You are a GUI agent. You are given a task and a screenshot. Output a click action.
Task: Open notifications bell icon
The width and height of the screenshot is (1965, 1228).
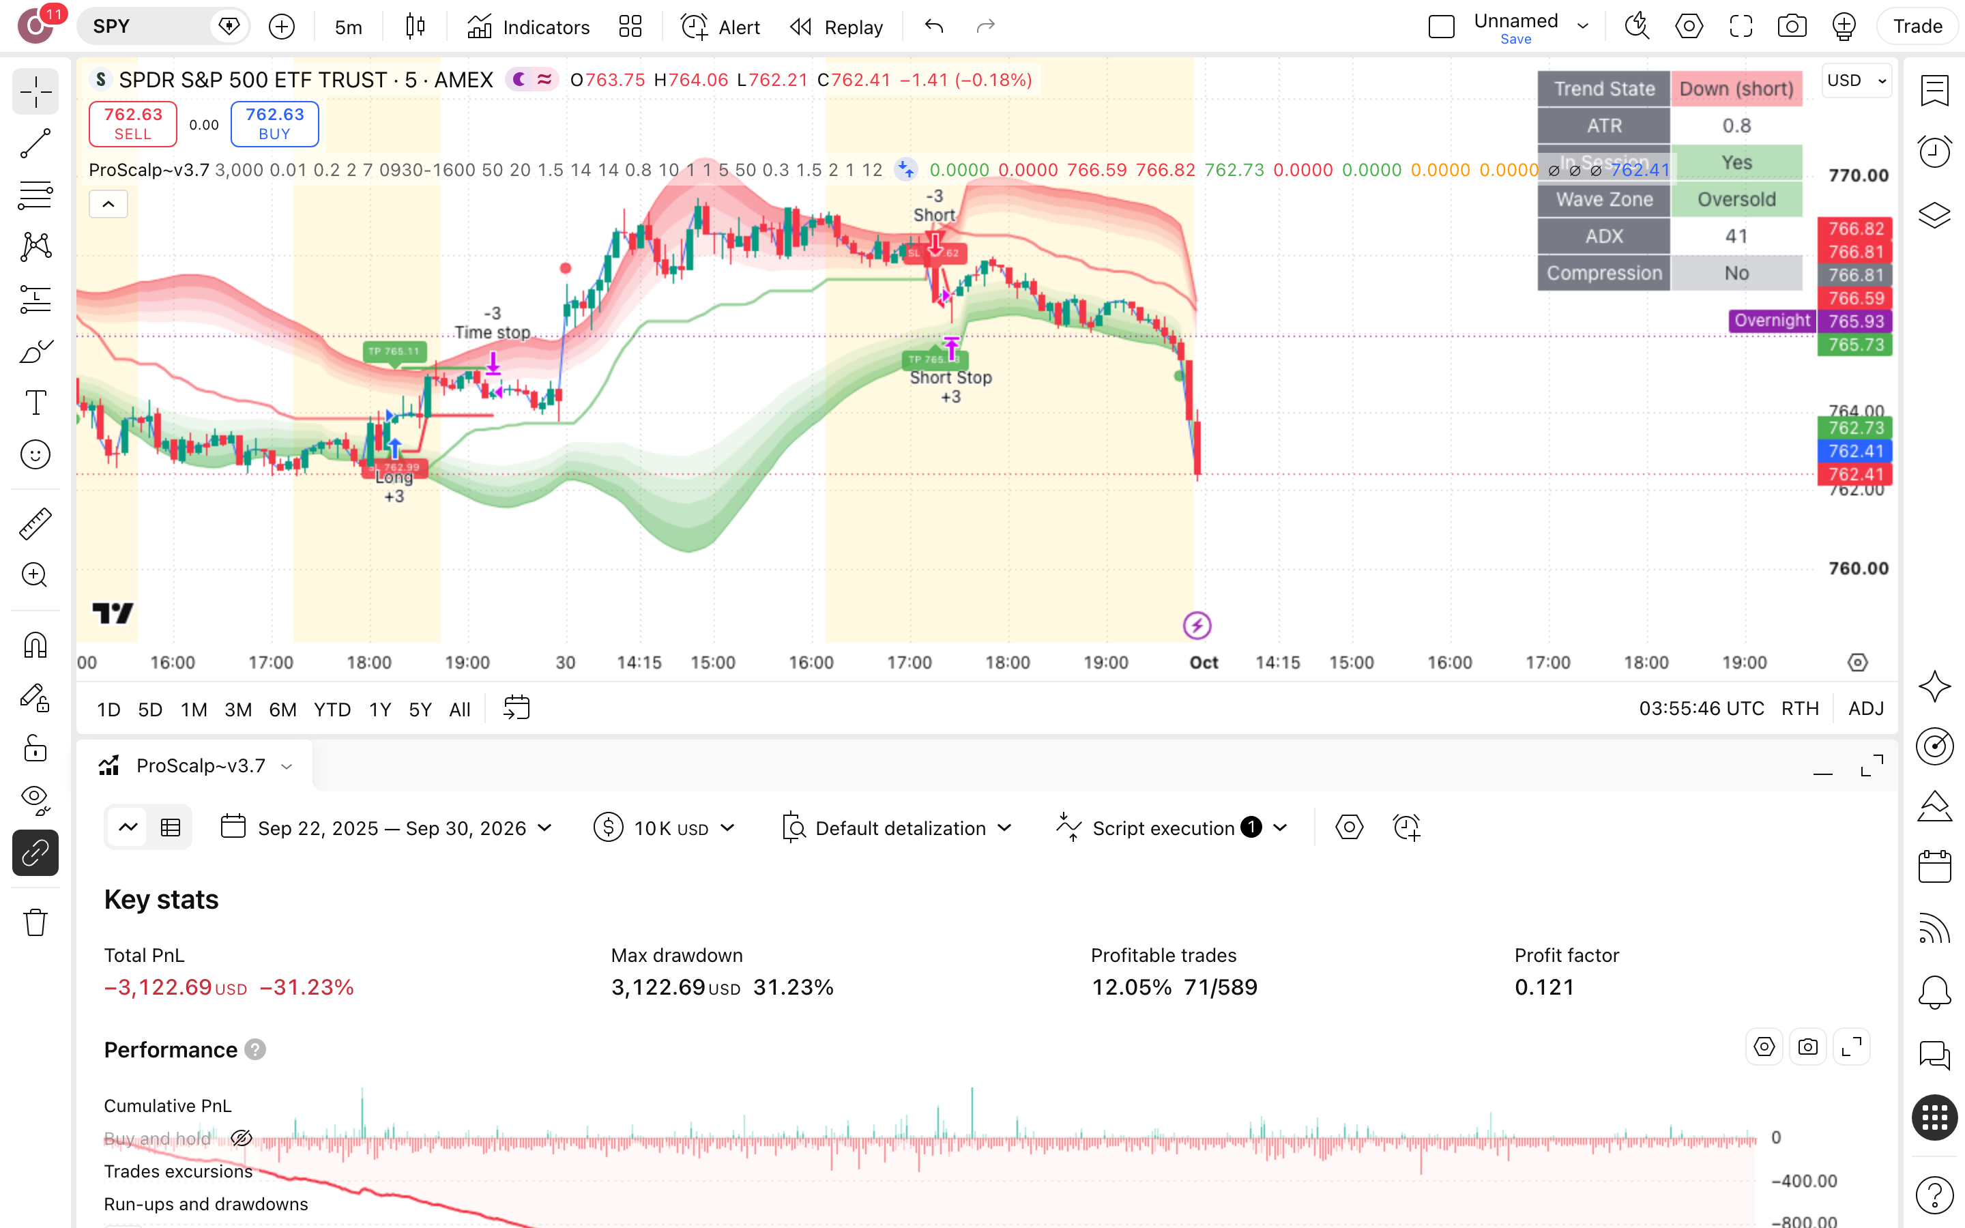[1934, 992]
